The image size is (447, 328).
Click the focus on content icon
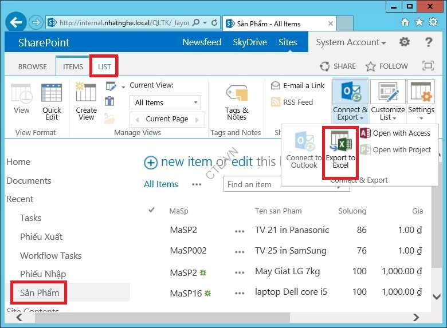428,65
